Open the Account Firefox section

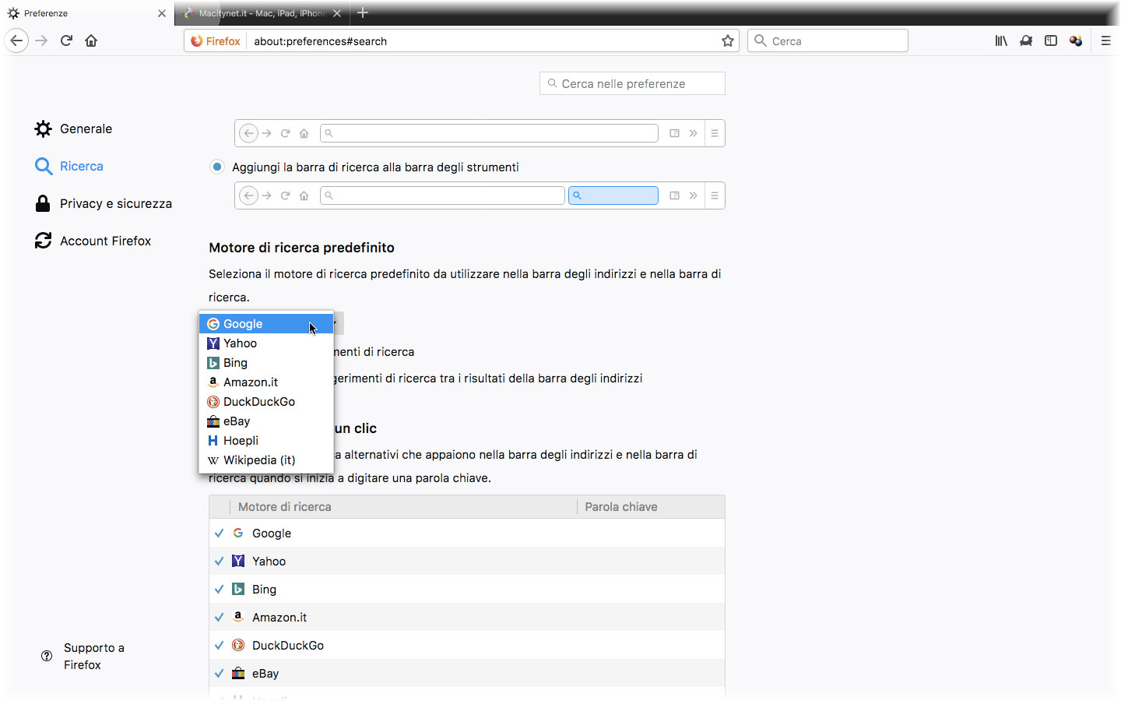point(105,241)
